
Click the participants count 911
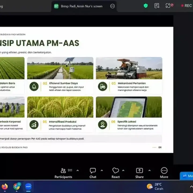[70, 170]
